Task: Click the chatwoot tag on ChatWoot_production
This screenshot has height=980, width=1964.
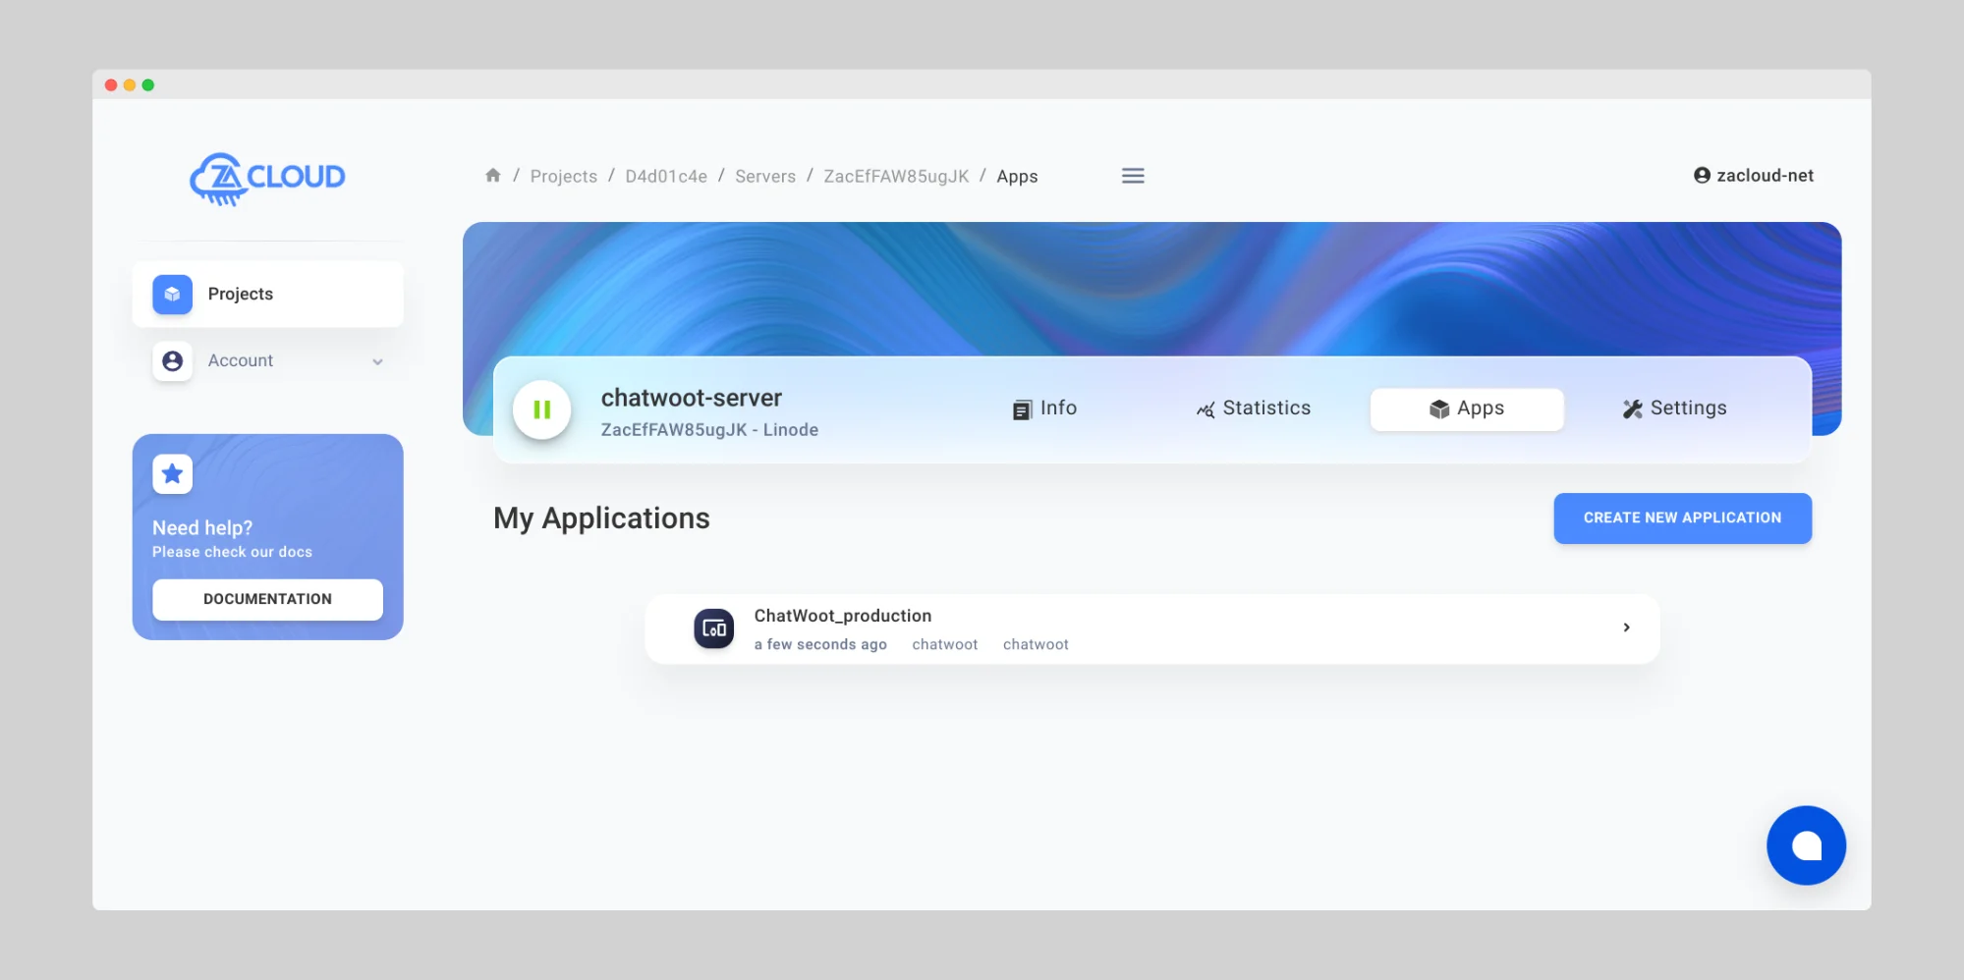Action: click(944, 644)
